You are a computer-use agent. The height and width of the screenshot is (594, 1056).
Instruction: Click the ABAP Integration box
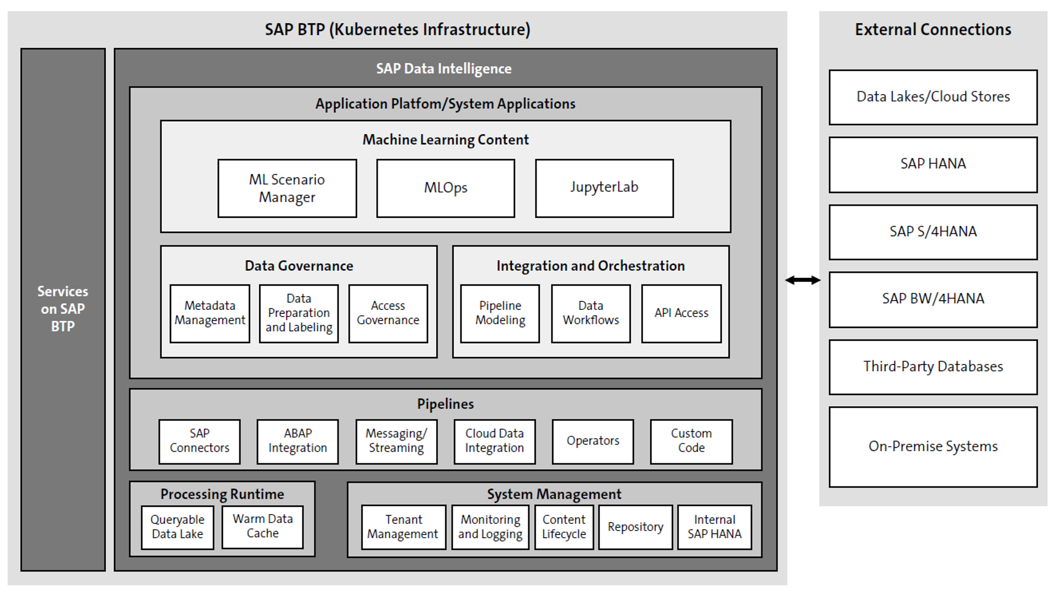click(298, 441)
